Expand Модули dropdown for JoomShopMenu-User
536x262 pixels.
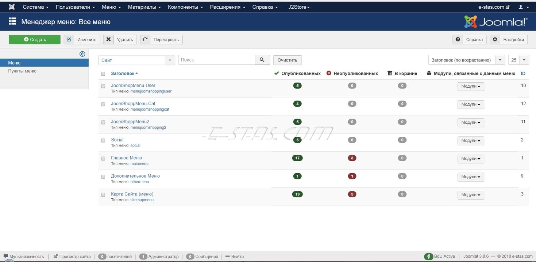[x=471, y=86]
